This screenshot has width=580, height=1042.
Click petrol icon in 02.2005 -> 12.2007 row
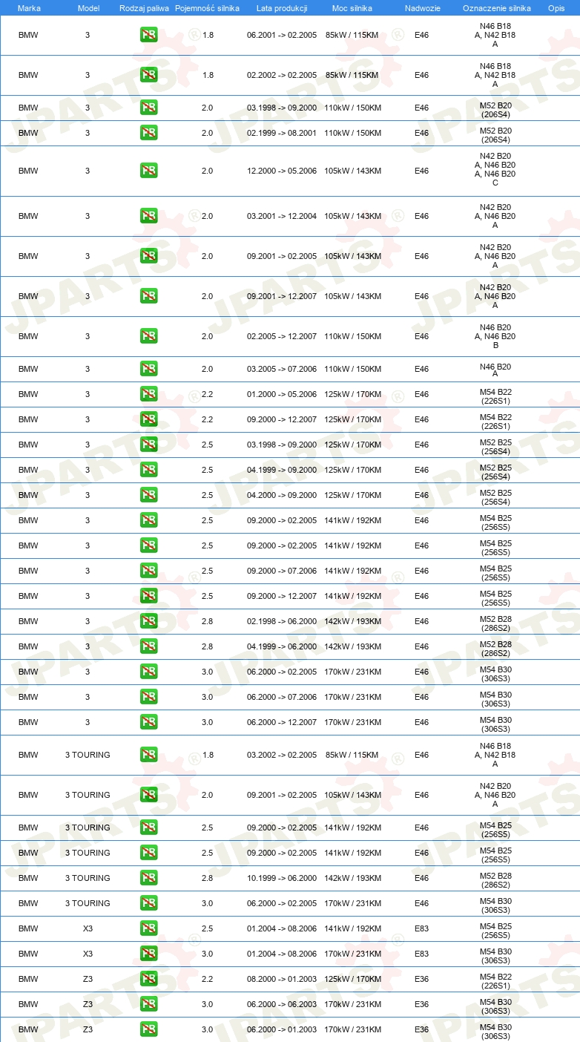(148, 336)
